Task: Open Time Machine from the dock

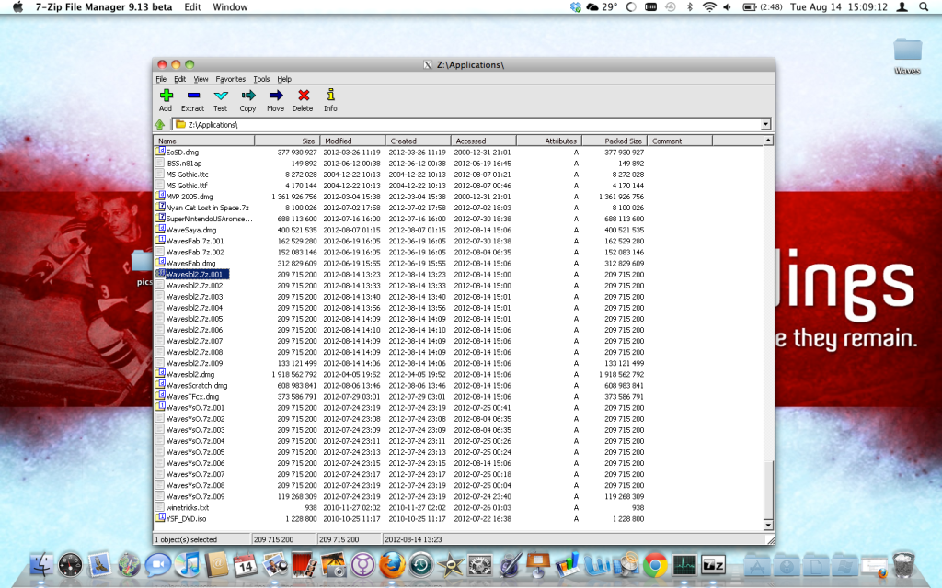Action: click(420, 565)
